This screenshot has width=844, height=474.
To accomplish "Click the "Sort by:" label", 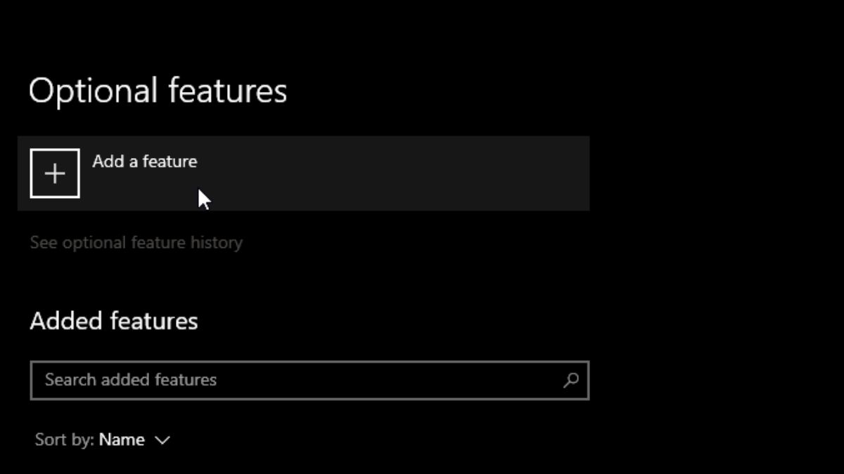I will [x=65, y=440].
